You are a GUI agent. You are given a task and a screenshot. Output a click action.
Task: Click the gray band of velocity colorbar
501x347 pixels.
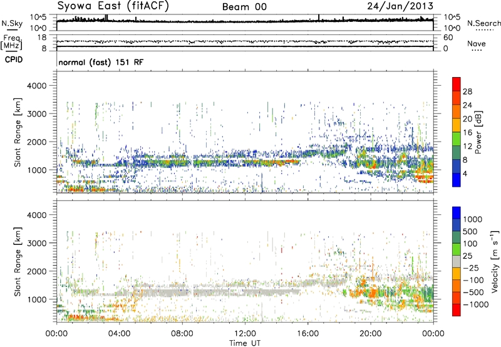tap(457, 261)
